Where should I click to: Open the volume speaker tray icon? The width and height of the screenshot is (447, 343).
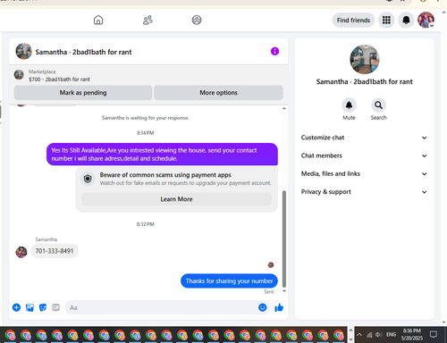coord(379,335)
